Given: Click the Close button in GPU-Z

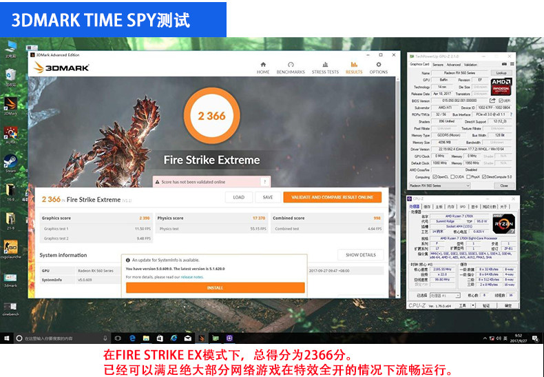Looking at the screenshot, I should pos(504,185).
